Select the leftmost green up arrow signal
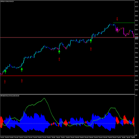This screenshot has width=139, height=139. [x=5, y=72]
